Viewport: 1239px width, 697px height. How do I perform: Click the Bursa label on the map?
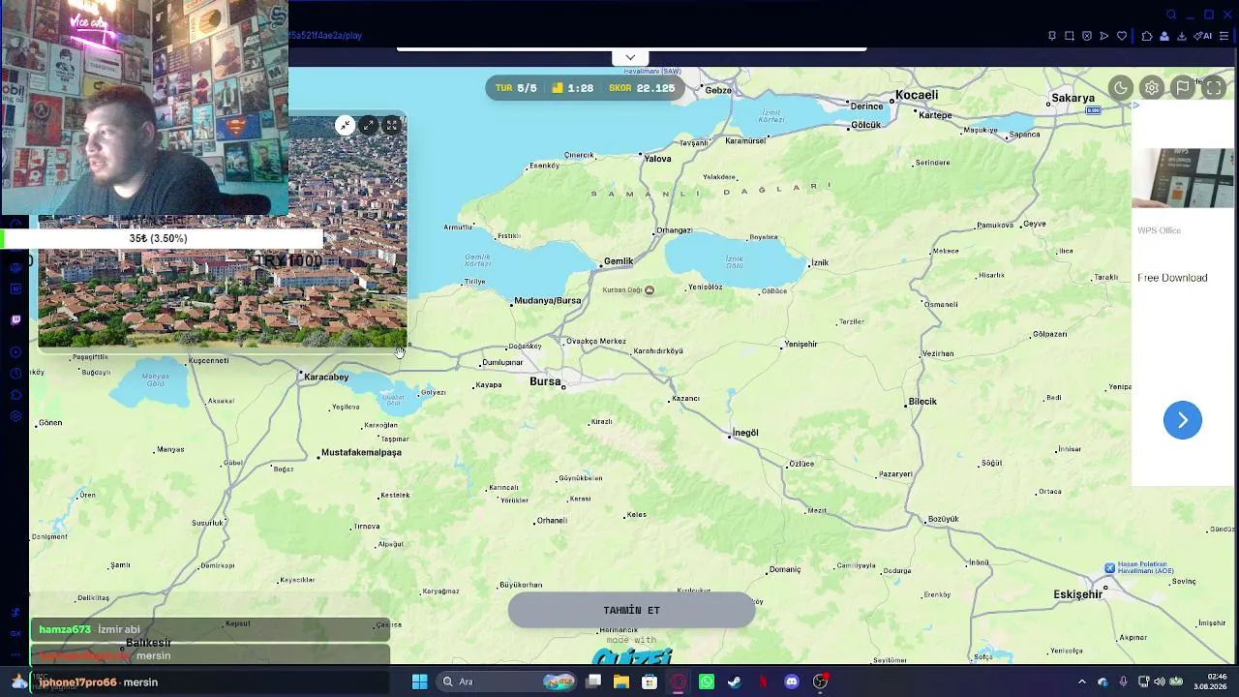point(545,381)
